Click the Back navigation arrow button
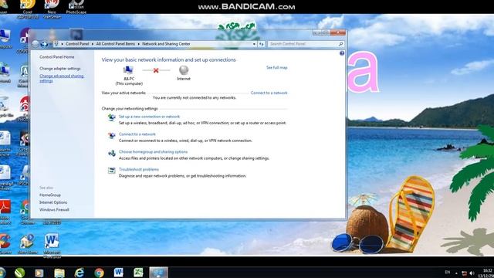This screenshot has width=494, height=278. pos(36,44)
